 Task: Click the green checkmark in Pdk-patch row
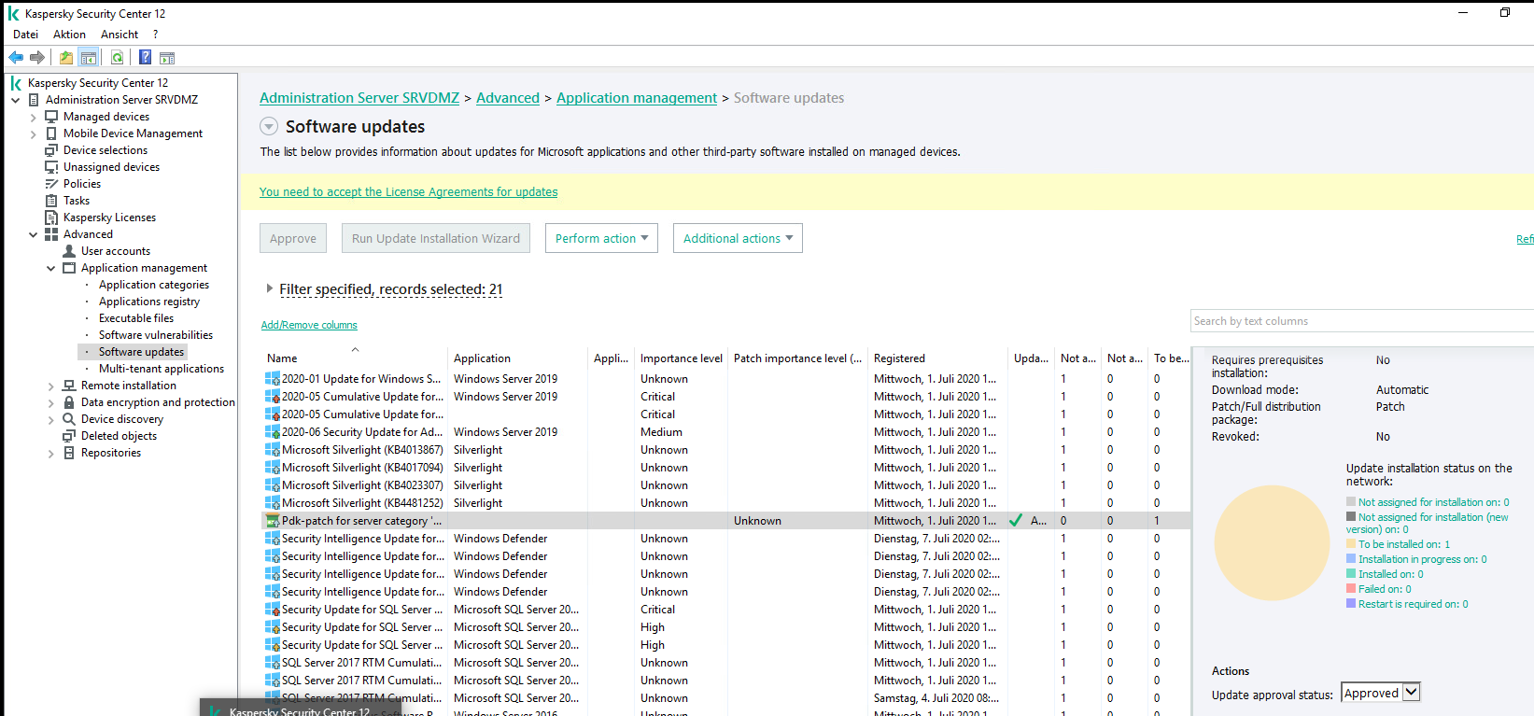(x=1016, y=521)
